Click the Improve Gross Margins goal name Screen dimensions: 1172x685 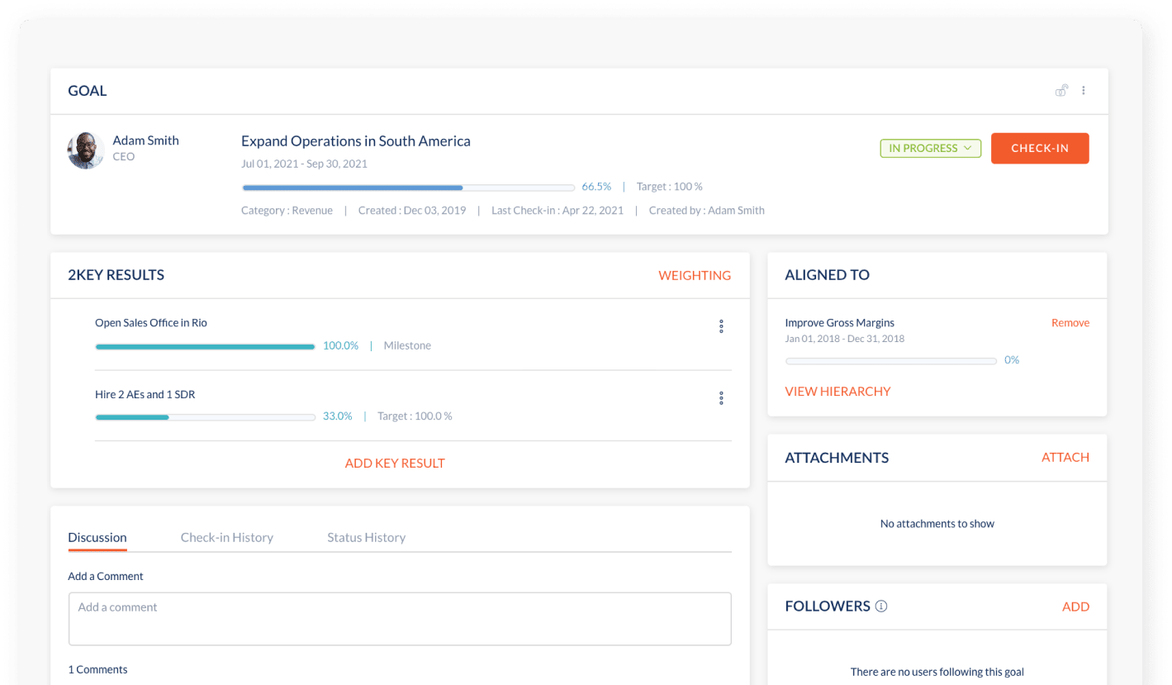pyautogui.click(x=839, y=323)
